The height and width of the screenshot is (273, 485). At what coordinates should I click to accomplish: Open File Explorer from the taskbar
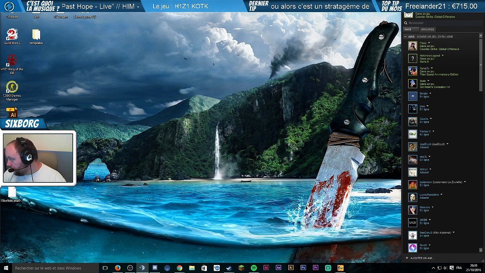tap(192, 268)
